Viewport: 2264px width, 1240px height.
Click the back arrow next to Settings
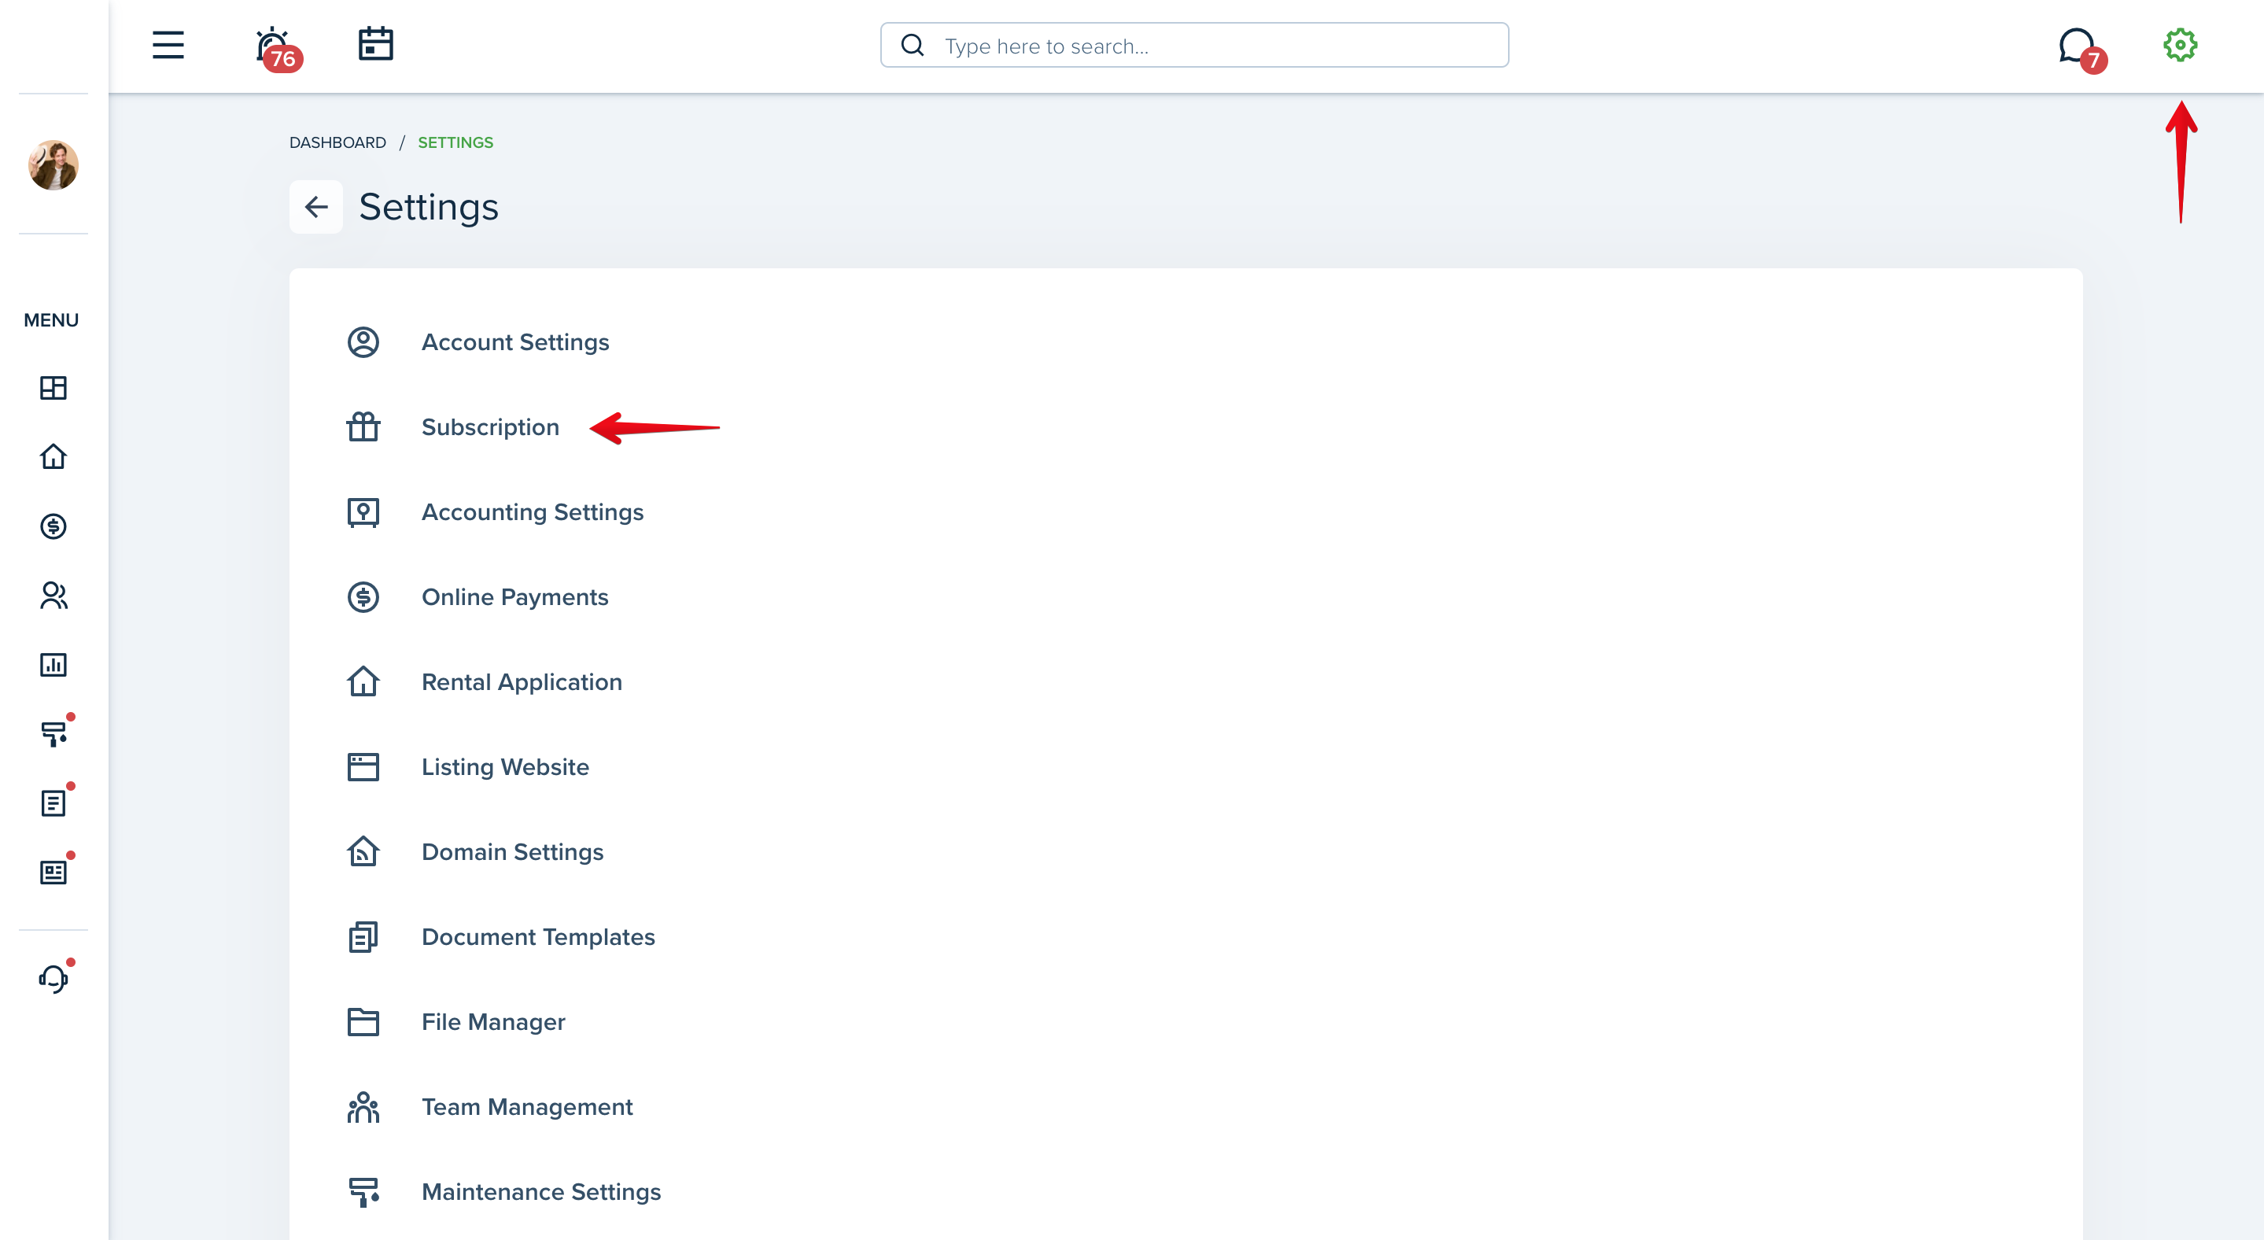coord(316,206)
